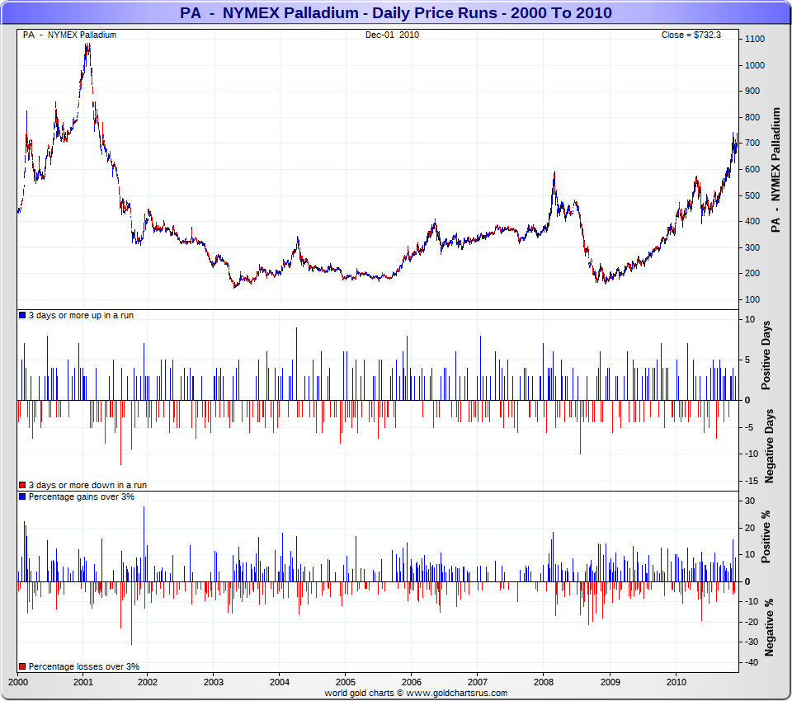Image resolution: width=792 pixels, height=701 pixels.
Task: Click the 'Negative %' axis title
Action: click(769, 628)
